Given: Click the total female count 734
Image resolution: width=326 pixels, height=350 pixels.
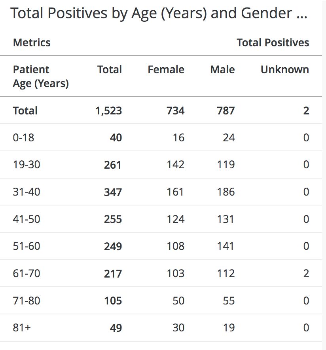Looking at the screenshot, I should [x=175, y=110].
